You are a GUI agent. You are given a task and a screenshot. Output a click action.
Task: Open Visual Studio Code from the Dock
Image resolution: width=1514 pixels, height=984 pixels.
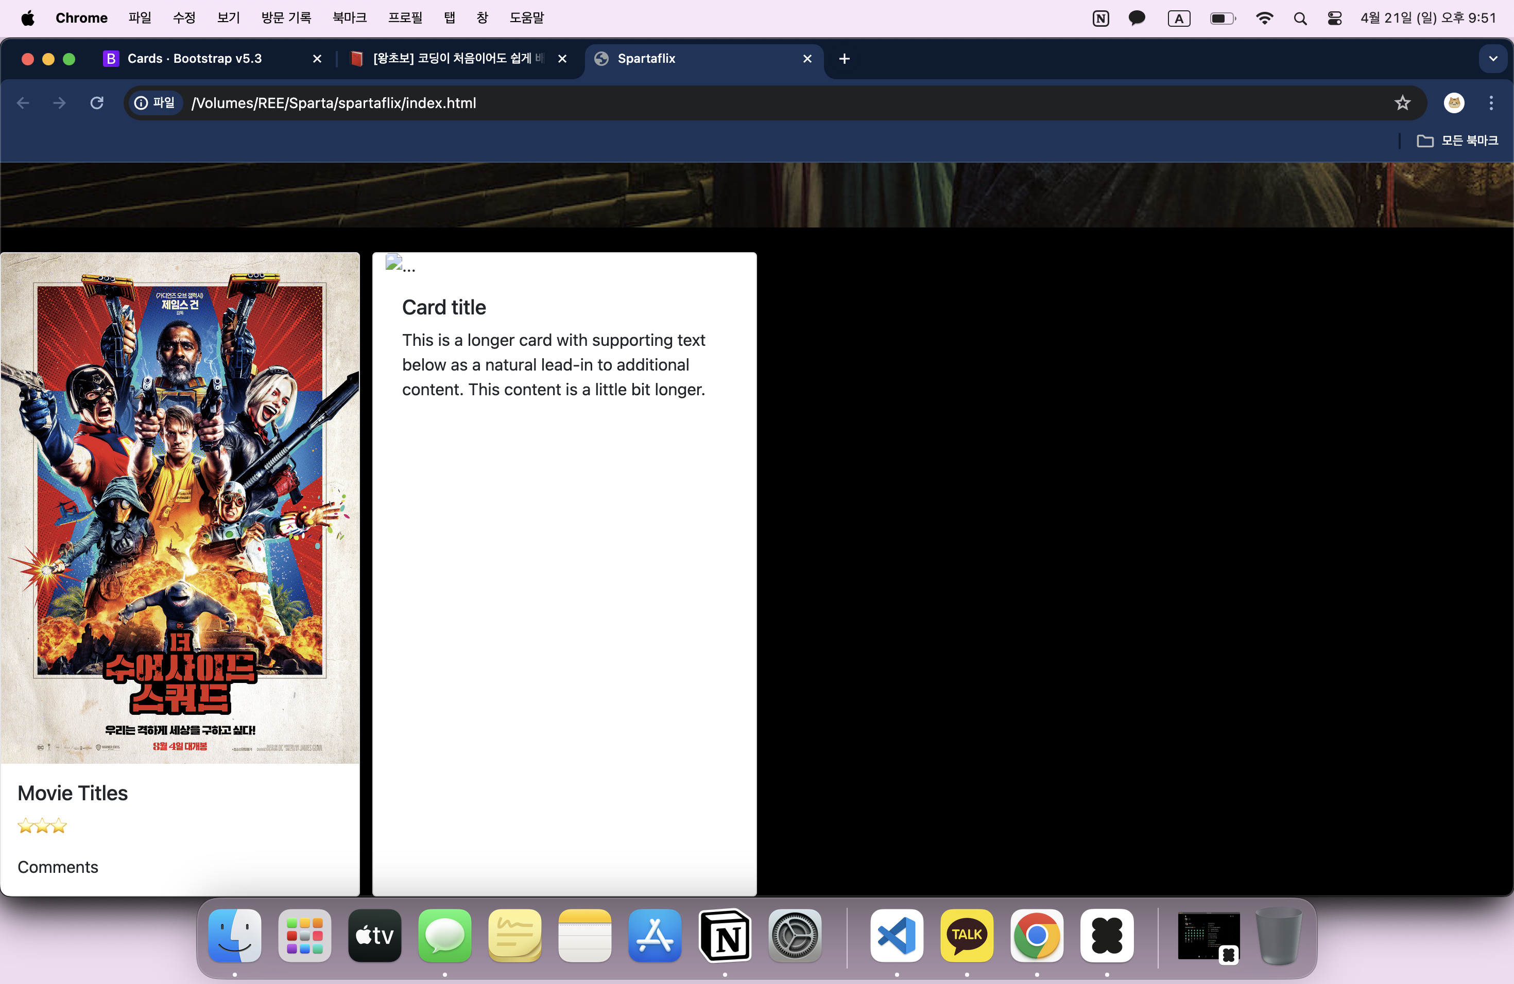[897, 935]
